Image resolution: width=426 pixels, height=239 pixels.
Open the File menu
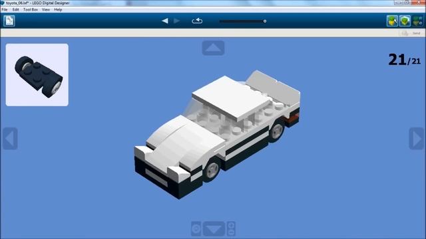point(5,9)
